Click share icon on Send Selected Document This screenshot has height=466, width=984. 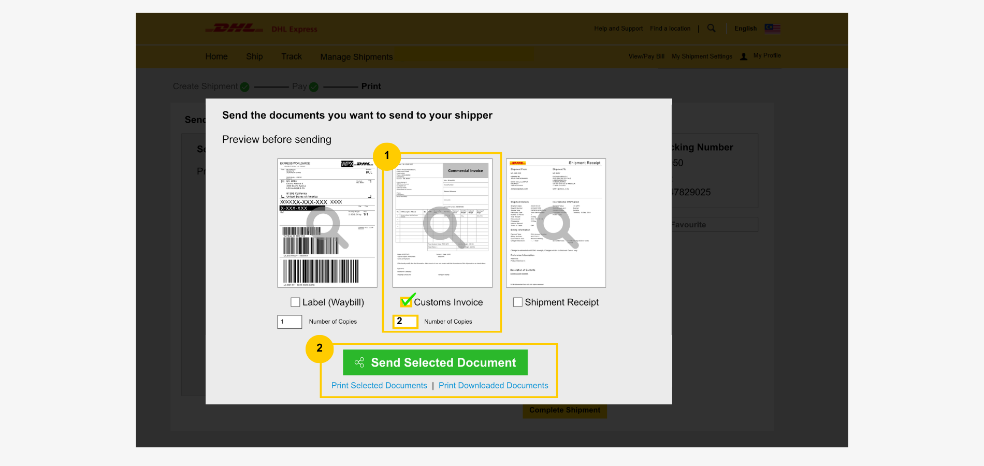pyautogui.click(x=359, y=362)
